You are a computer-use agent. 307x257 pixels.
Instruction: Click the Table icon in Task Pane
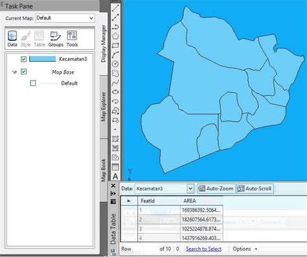click(x=40, y=39)
